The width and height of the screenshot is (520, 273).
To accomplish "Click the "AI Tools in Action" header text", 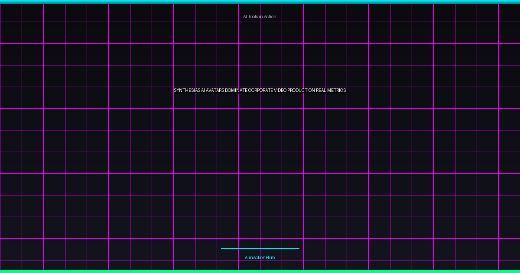I will coord(260,16).
